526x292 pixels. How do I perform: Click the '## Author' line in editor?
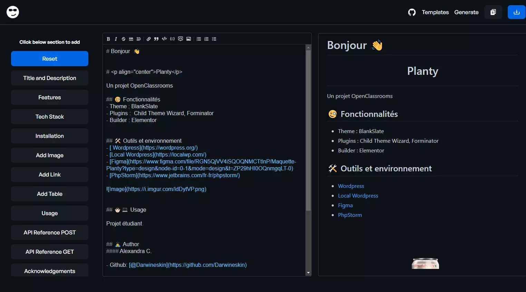(123, 244)
